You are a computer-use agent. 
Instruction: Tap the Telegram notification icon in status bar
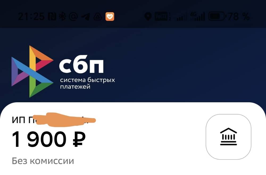(85, 17)
